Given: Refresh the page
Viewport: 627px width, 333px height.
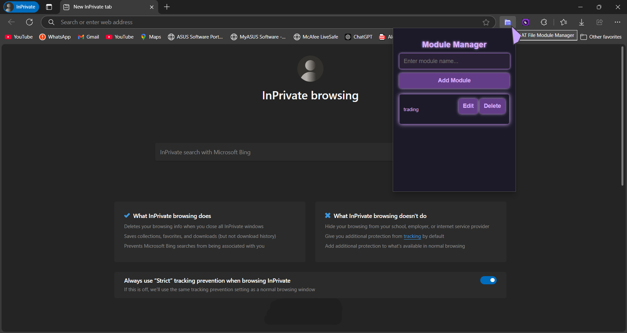Looking at the screenshot, I should click(29, 22).
